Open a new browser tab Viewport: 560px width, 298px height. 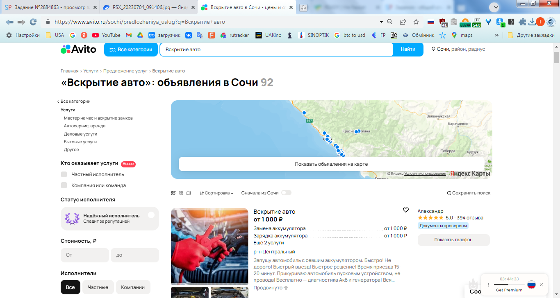[x=303, y=7]
